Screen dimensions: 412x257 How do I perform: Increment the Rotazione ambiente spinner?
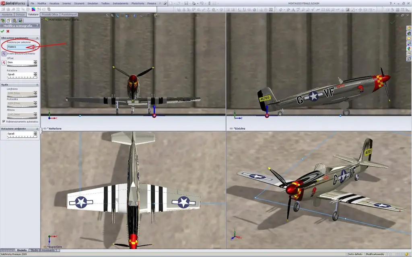tap(35, 133)
